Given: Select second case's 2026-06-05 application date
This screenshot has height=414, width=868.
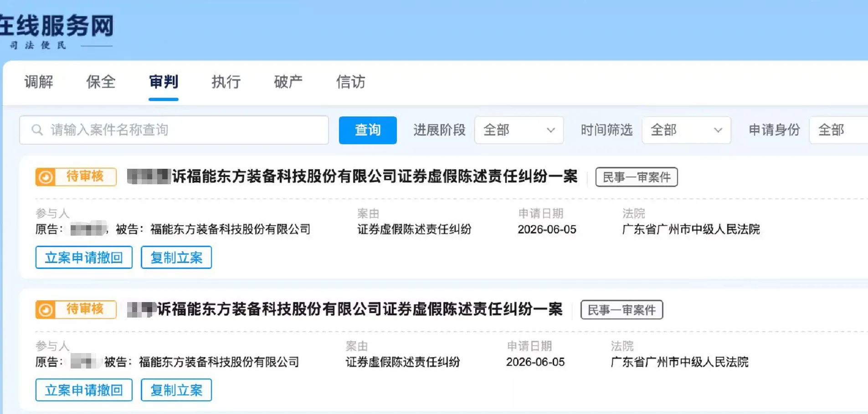Looking at the screenshot, I should (535, 362).
